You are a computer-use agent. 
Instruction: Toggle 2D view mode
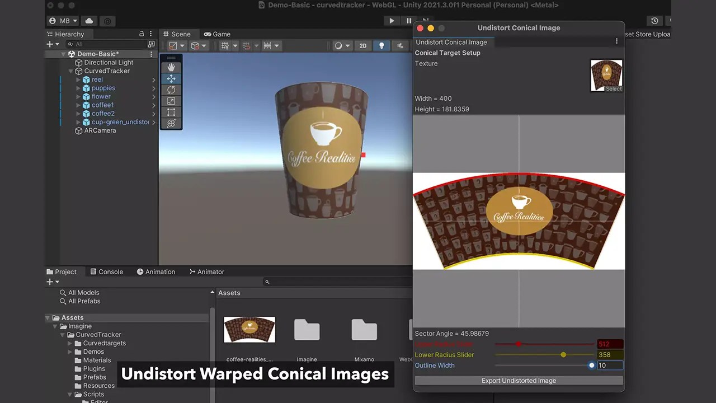coord(363,46)
